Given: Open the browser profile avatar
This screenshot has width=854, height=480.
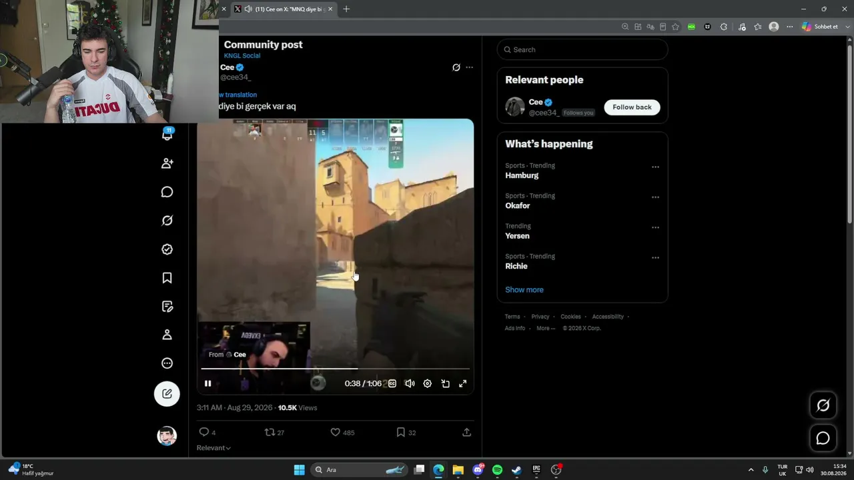Looking at the screenshot, I should pyautogui.click(x=774, y=27).
